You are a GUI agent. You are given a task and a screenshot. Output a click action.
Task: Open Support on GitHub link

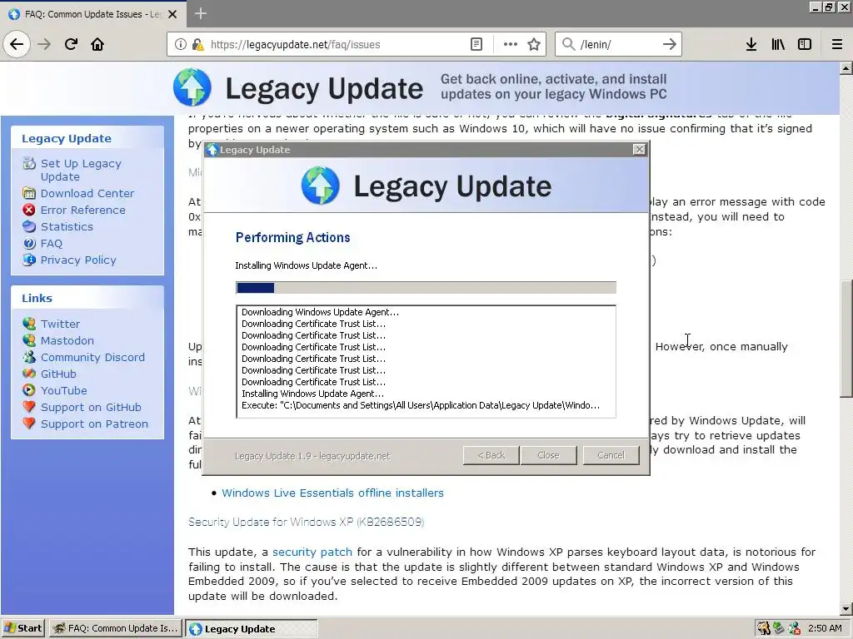[x=91, y=408]
